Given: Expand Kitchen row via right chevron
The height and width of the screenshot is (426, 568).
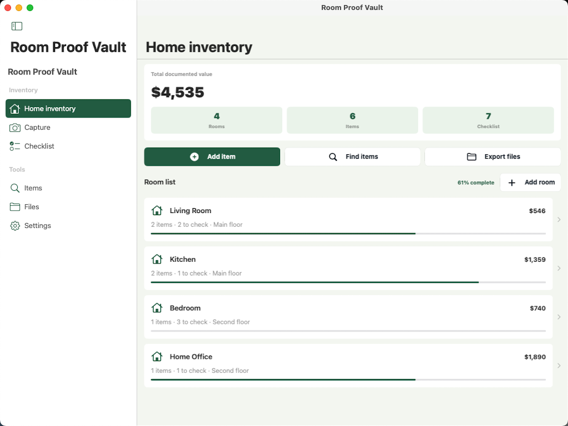Looking at the screenshot, I should pyautogui.click(x=559, y=268).
